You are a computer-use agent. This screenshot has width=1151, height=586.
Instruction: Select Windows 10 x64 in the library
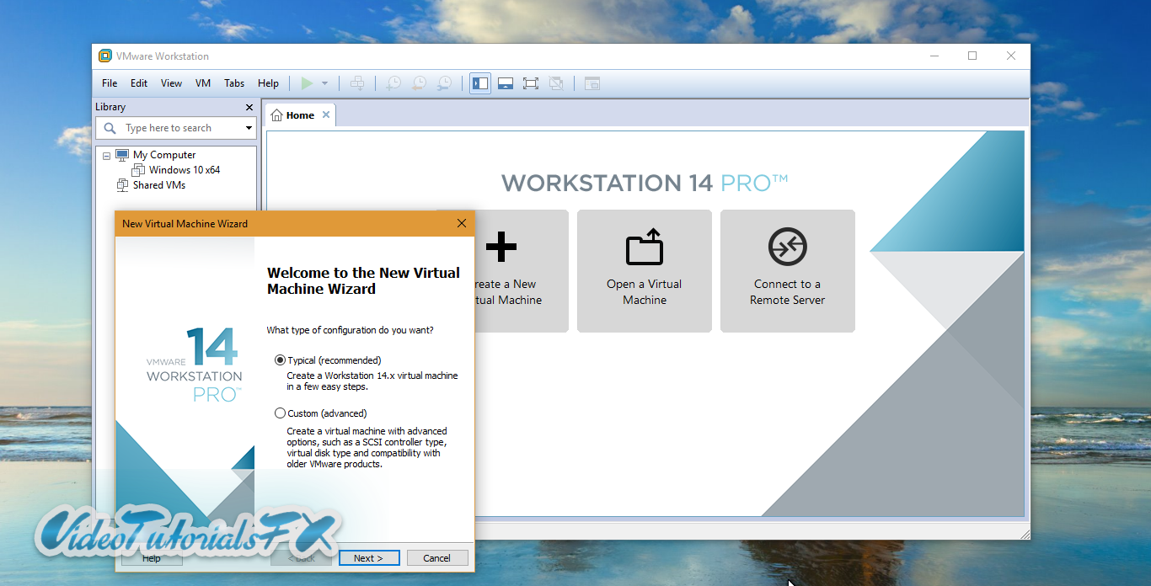point(185,170)
